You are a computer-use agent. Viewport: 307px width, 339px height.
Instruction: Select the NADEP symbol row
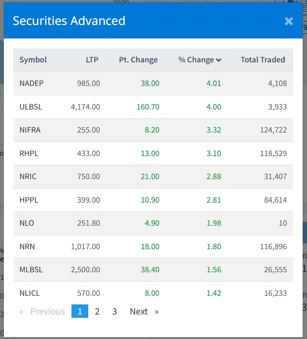click(32, 84)
